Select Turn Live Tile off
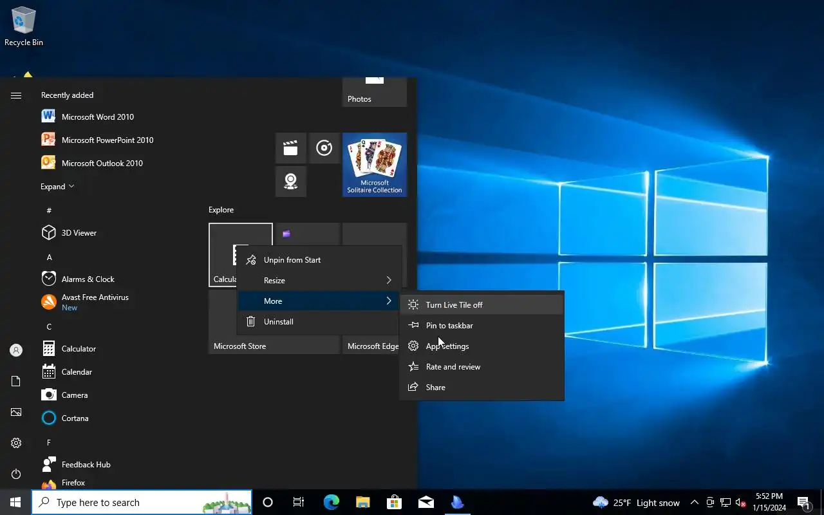This screenshot has width=824, height=515. coord(482,305)
